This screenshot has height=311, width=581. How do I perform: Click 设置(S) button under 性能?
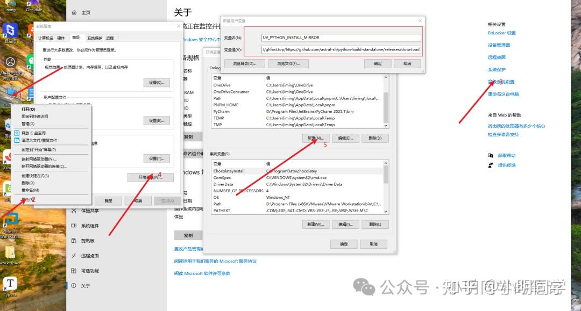click(x=157, y=83)
